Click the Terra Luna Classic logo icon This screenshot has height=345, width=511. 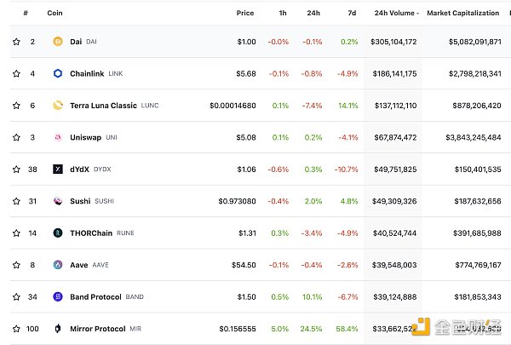point(58,105)
